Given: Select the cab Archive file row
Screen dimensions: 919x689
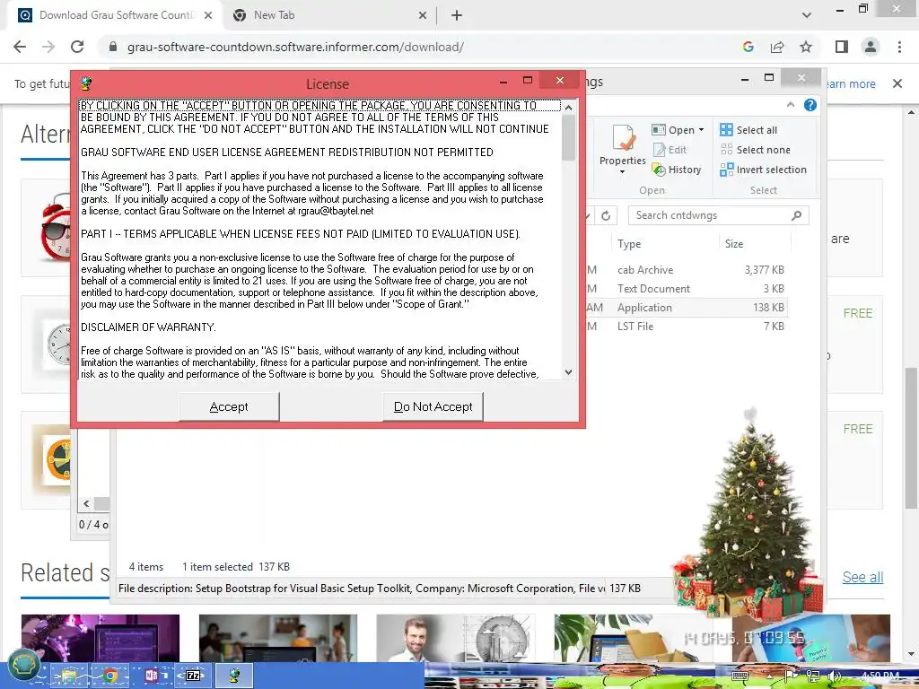Looking at the screenshot, I should pyautogui.click(x=686, y=270).
